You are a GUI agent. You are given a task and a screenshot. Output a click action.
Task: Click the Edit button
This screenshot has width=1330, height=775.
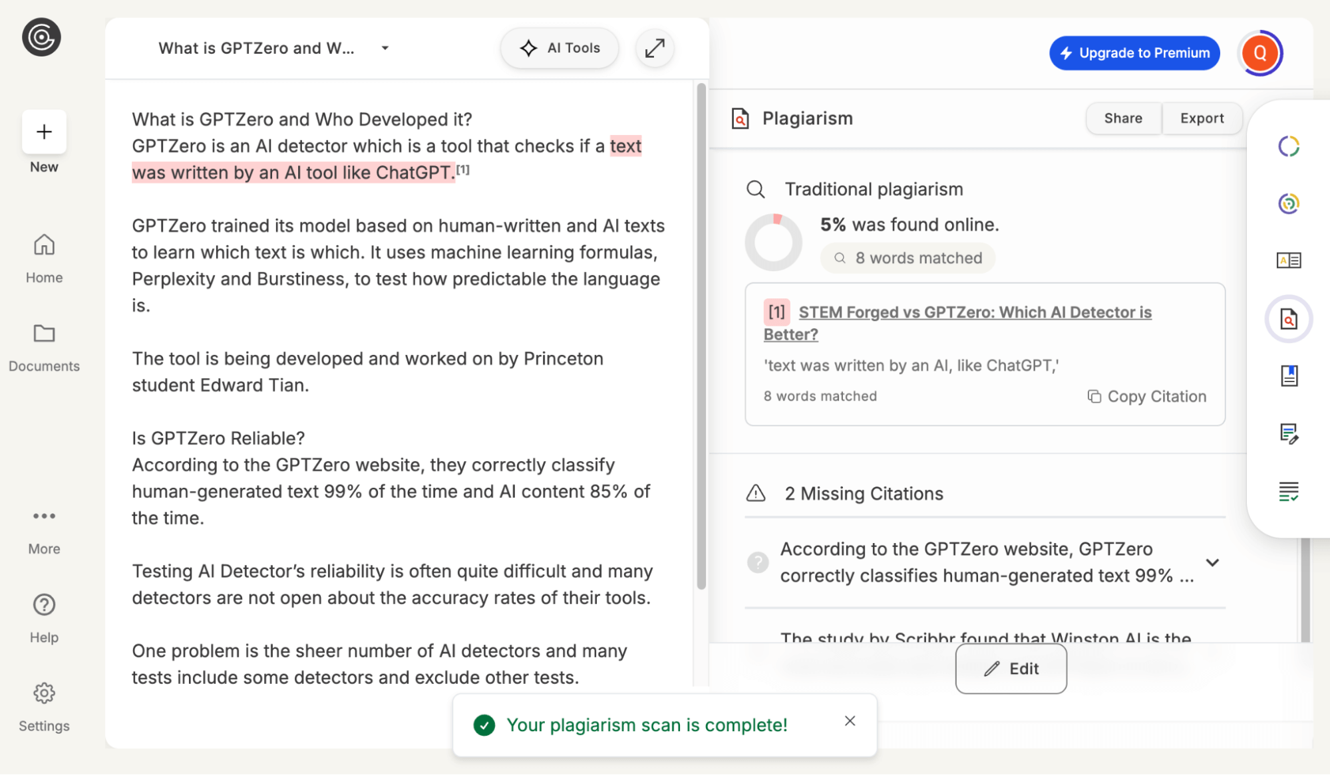pos(1011,669)
